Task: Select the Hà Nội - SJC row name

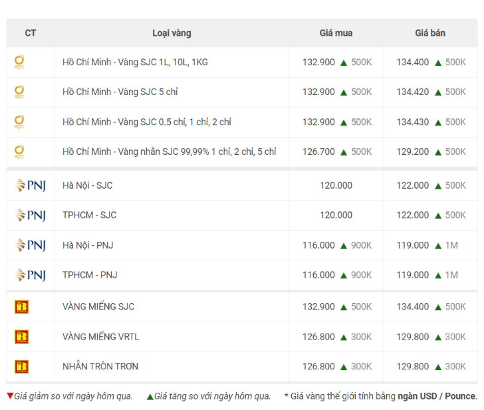Action: click(87, 185)
